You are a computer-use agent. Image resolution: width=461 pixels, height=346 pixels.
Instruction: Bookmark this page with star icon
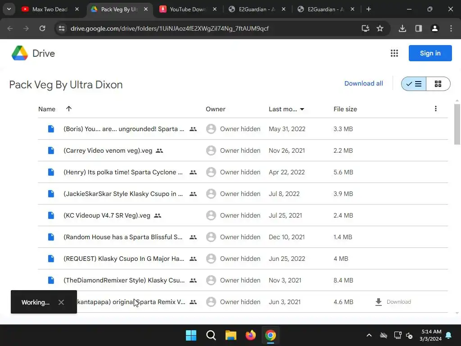[x=380, y=28]
